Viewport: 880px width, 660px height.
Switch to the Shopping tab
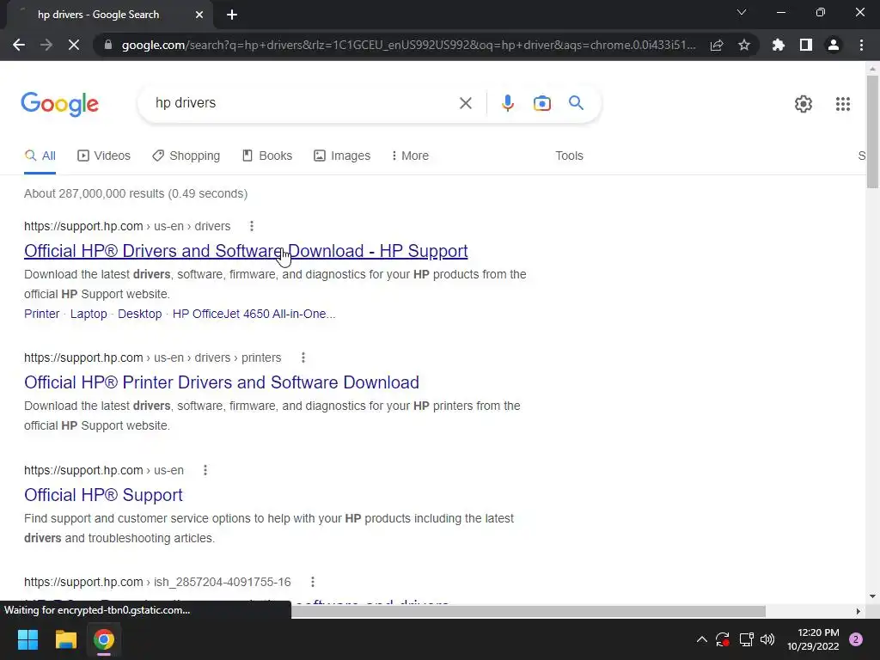tap(186, 156)
